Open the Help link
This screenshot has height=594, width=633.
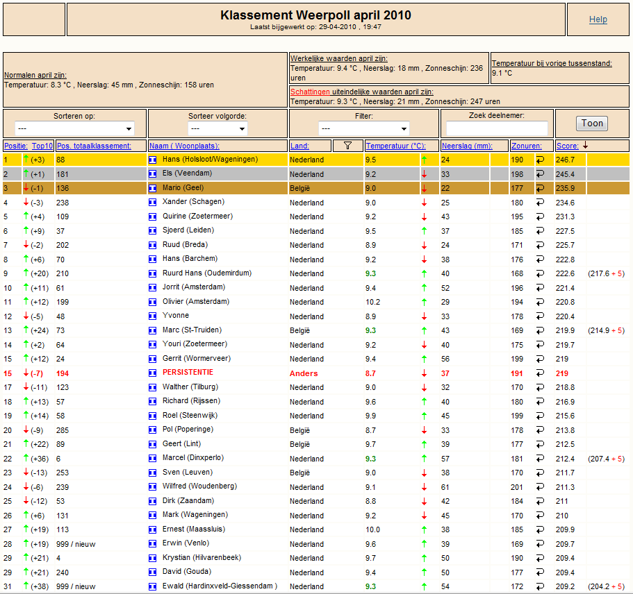(x=598, y=19)
